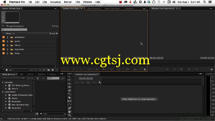Select the Selection tool arrow
The width and height of the screenshot is (215, 121).
coord(70,77)
